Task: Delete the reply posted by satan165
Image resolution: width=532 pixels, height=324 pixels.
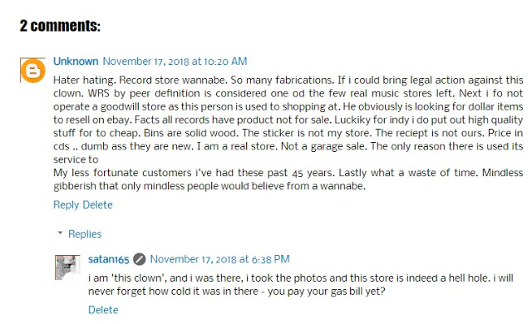Action: 103,310
